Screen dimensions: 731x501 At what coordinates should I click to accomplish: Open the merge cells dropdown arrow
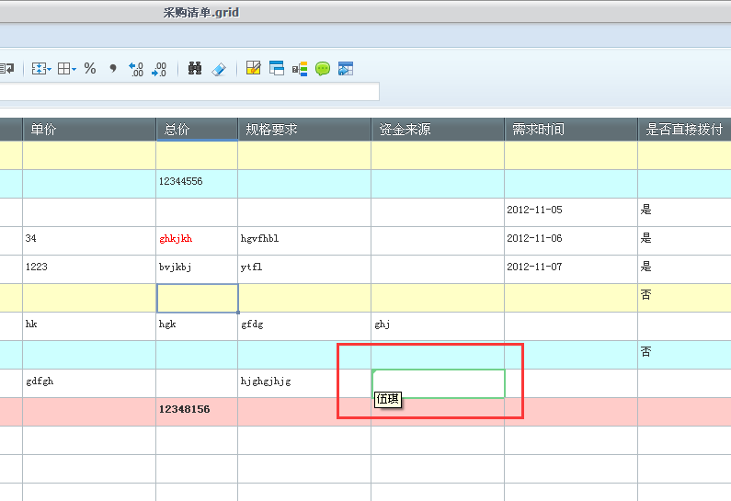49,70
